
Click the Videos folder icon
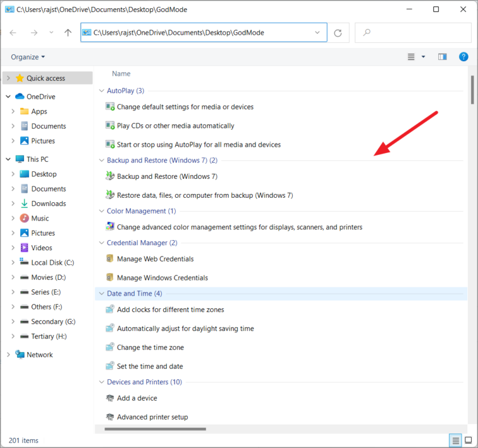(x=25, y=248)
